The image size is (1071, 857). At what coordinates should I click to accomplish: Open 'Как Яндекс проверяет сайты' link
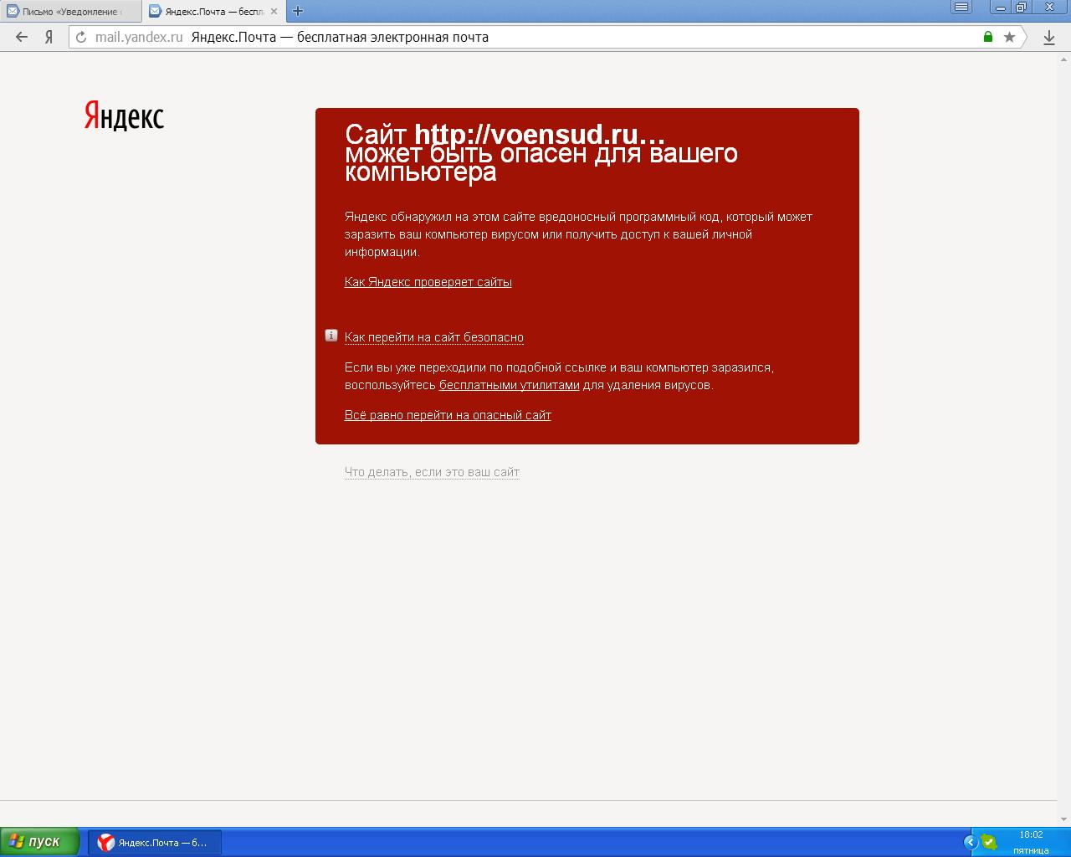[428, 282]
